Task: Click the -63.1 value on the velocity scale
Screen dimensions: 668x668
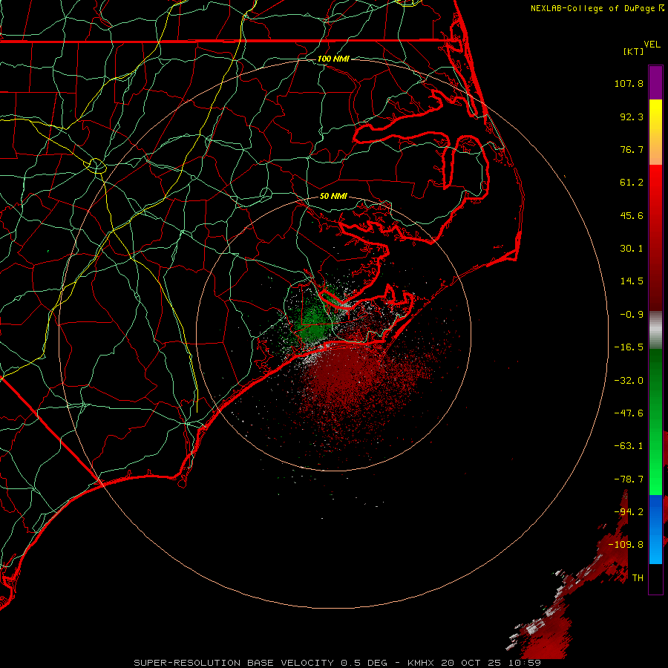Action: point(629,446)
